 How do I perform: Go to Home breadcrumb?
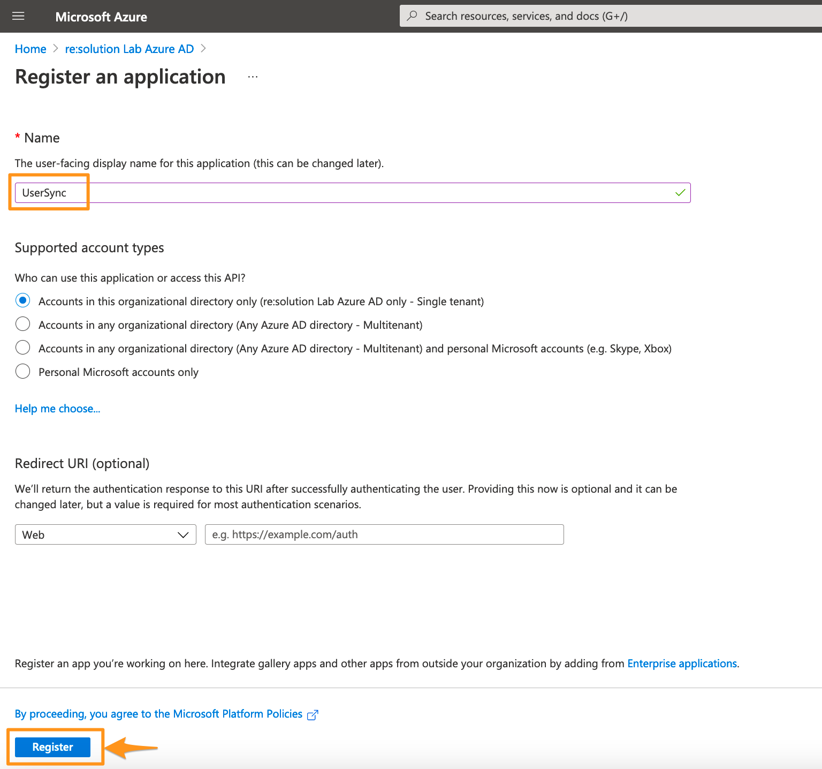[31, 49]
